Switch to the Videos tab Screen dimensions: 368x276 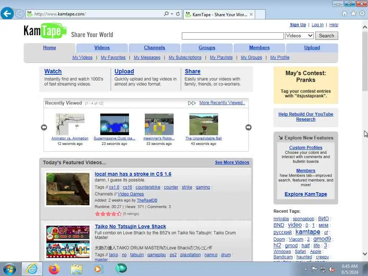[x=102, y=48]
